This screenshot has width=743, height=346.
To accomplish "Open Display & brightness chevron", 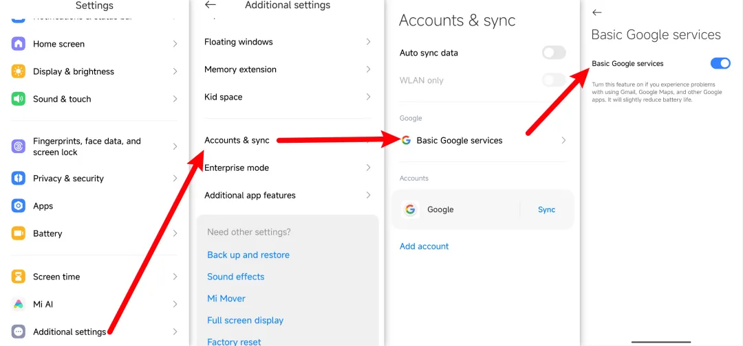I will (x=175, y=71).
